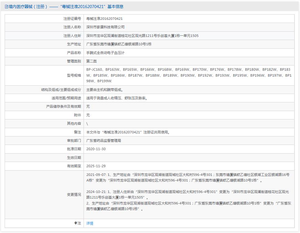Click the 附件 label

(78, 115)
